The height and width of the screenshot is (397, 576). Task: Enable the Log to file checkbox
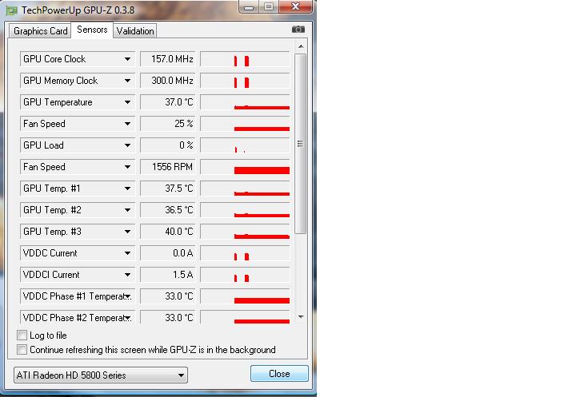pyautogui.click(x=22, y=335)
